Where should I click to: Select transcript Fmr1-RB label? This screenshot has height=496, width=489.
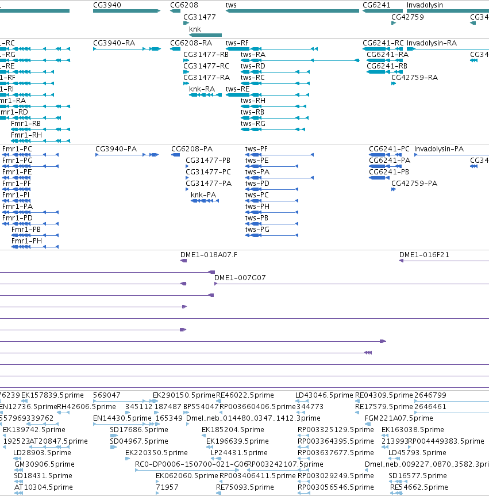[x=26, y=124]
